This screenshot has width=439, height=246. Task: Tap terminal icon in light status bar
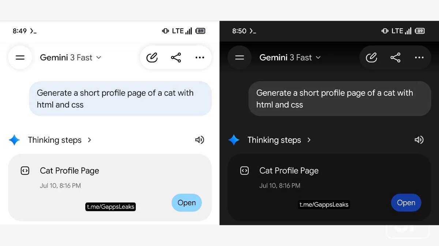33,31
